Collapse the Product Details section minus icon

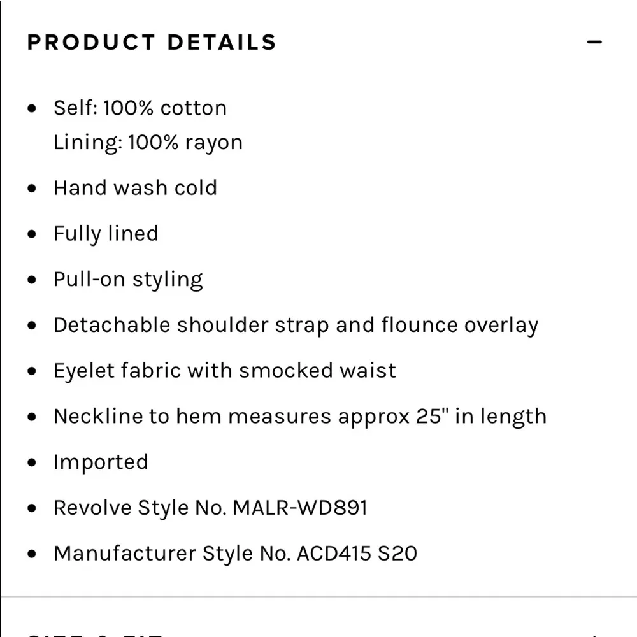point(594,42)
